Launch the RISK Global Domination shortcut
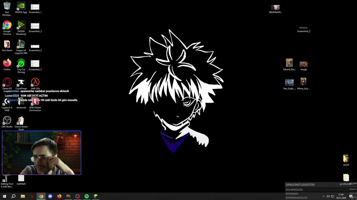This screenshot has height=200, width=357. (x=35, y=105)
